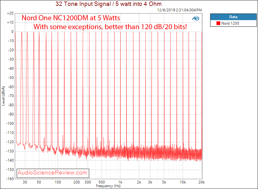Click the +10 tick on the level axis
The height and width of the screenshot is (189, 258).
(x=10, y=22)
